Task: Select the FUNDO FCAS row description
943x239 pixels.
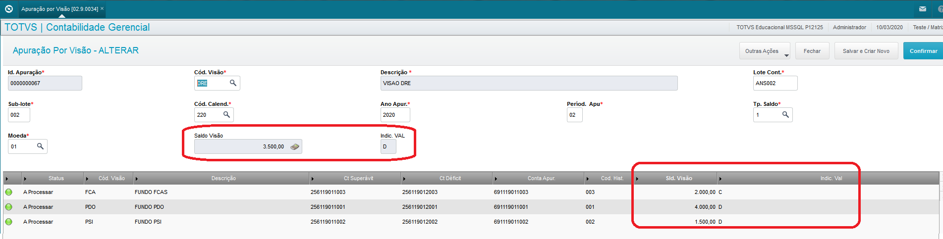Action: tap(151, 192)
